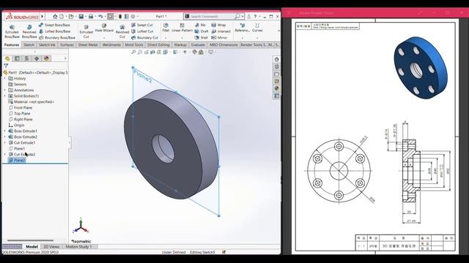
Task: Open the Hole Wizard dropdown arrow
Action: 104,38
